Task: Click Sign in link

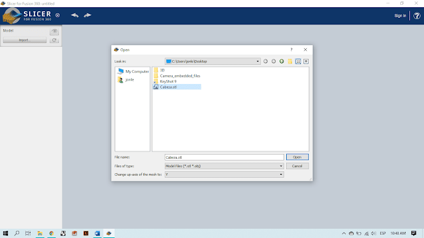Action: [x=400, y=16]
